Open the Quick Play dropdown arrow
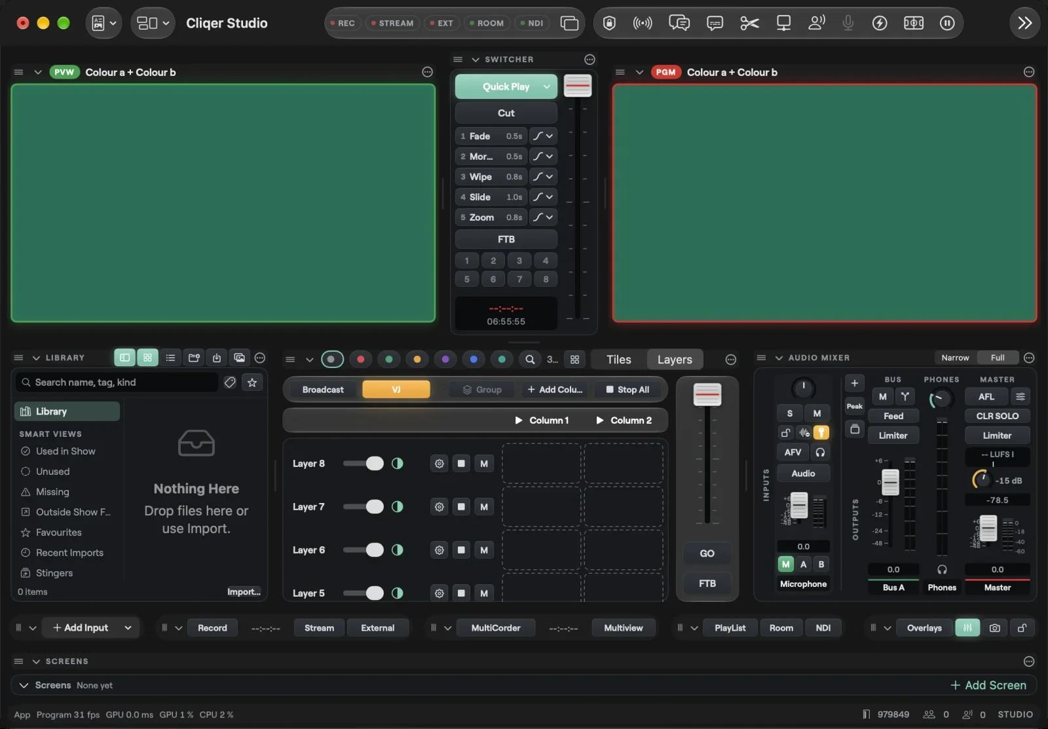The height and width of the screenshot is (729, 1048). 546,86
